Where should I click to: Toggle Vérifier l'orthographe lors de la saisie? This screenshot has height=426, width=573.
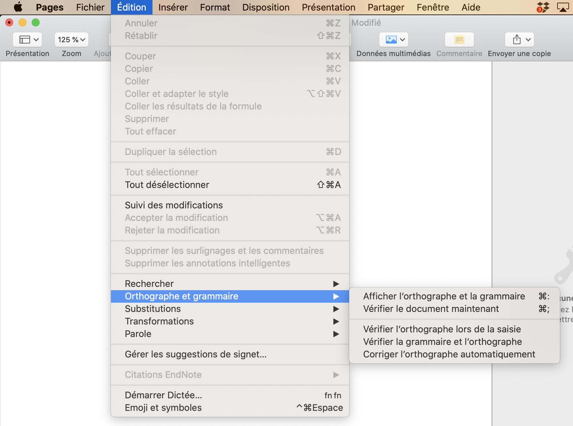[x=442, y=329]
